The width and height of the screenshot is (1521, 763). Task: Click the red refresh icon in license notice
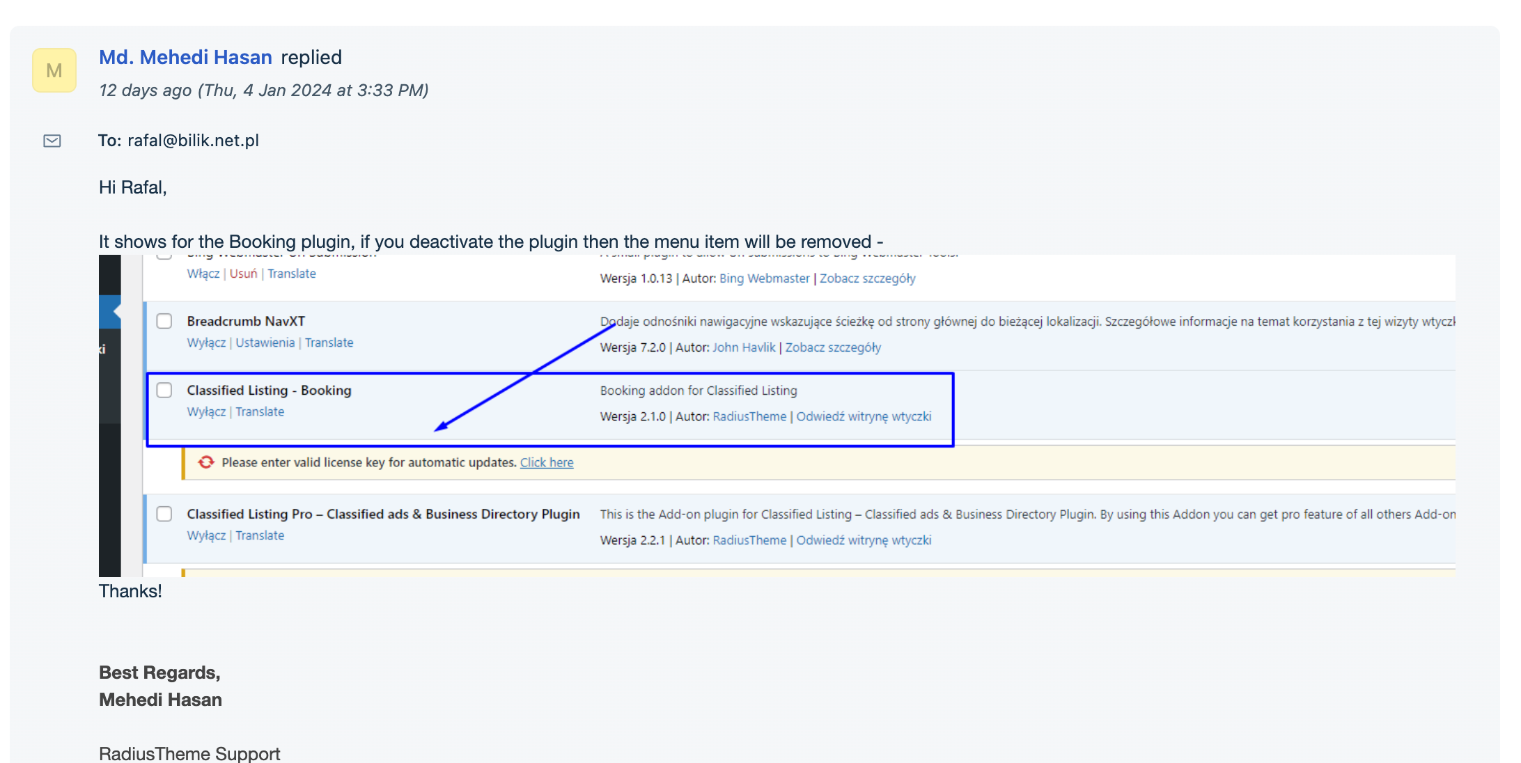click(x=206, y=462)
